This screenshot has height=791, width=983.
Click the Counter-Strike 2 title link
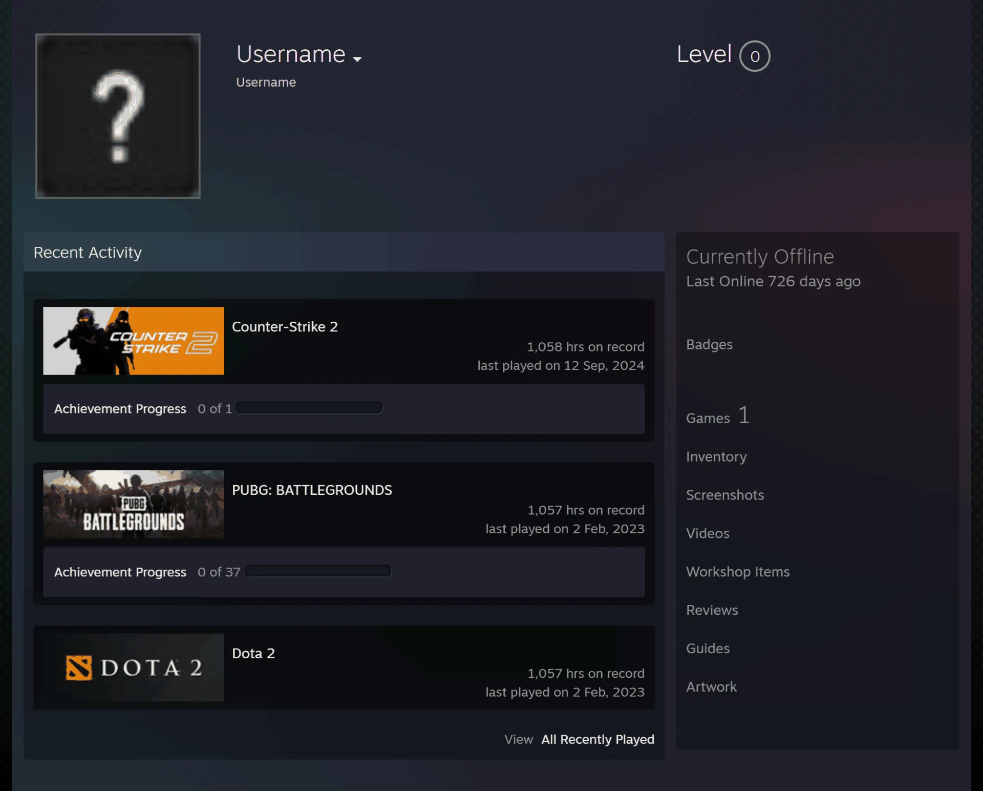click(285, 326)
